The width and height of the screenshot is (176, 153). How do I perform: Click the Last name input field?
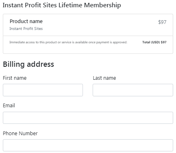click(133, 90)
